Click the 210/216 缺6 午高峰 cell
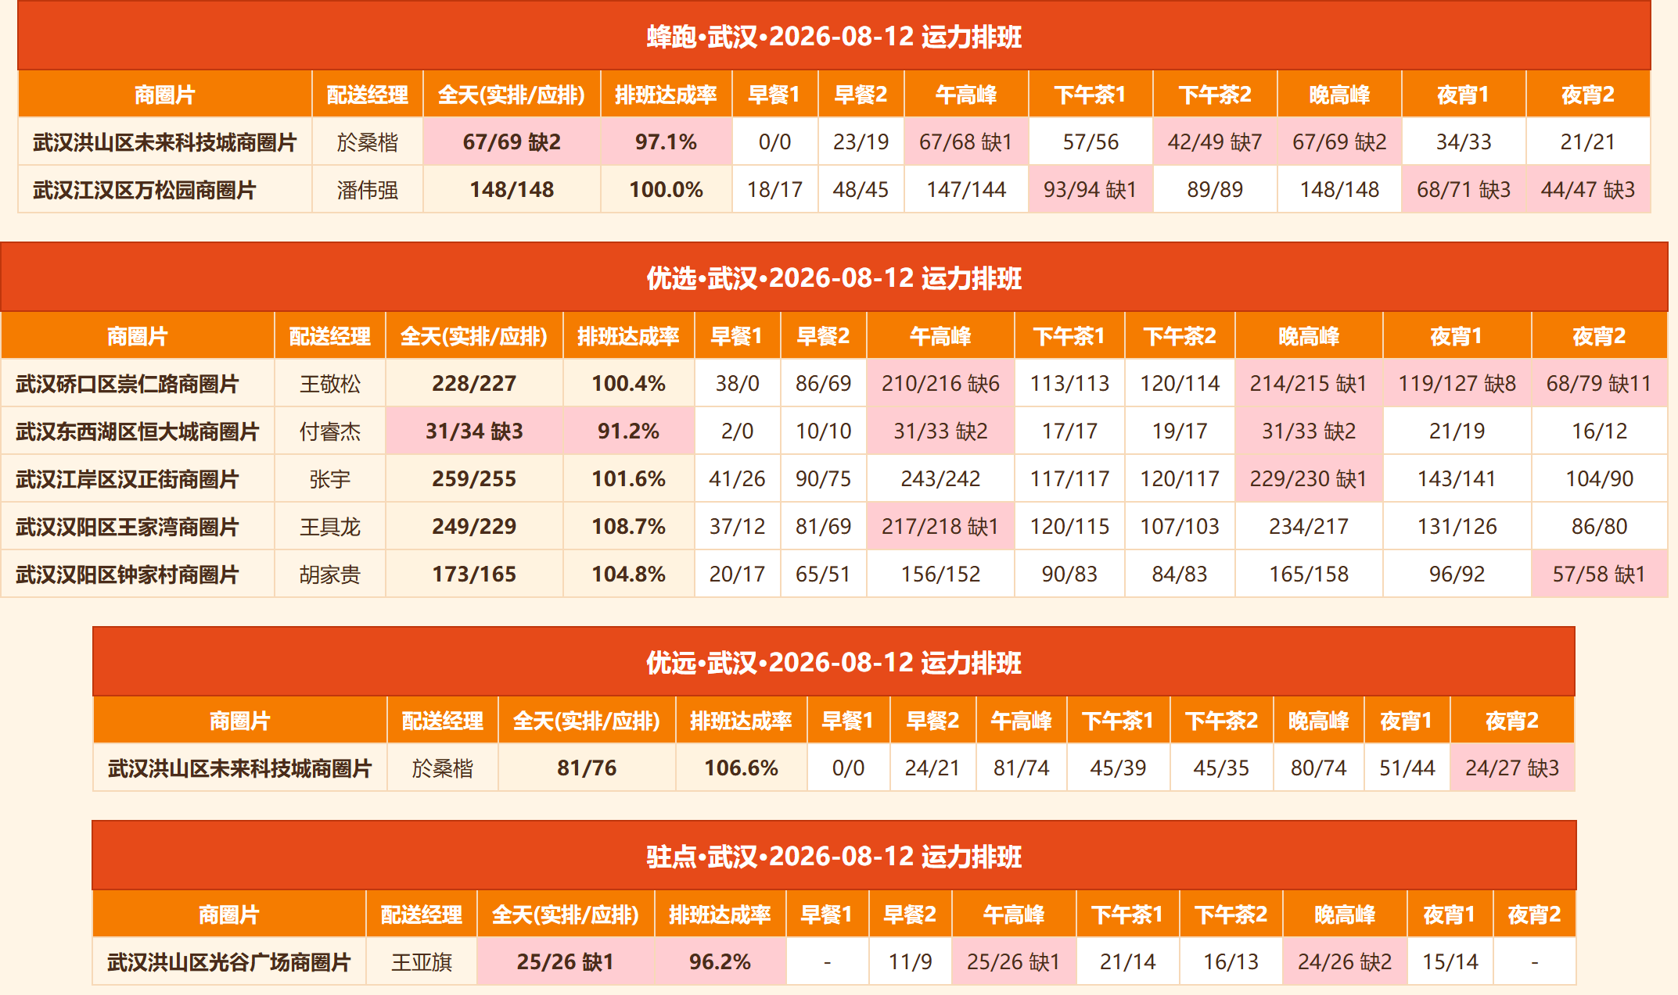The width and height of the screenshot is (1678, 995). (940, 384)
